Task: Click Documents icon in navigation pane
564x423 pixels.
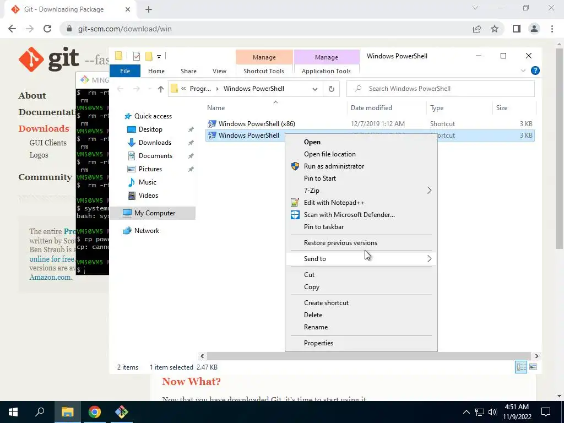Action: (132, 156)
